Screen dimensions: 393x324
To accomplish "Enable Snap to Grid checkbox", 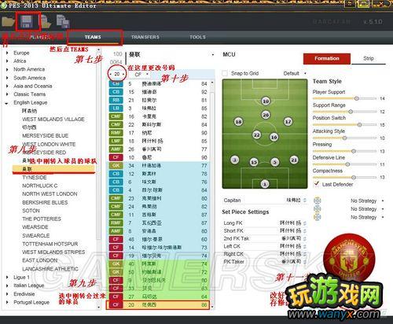I will 225,73.
